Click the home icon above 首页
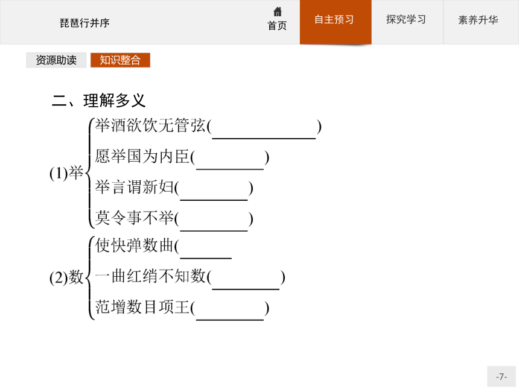The width and height of the screenshot is (519, 389). 278,11
